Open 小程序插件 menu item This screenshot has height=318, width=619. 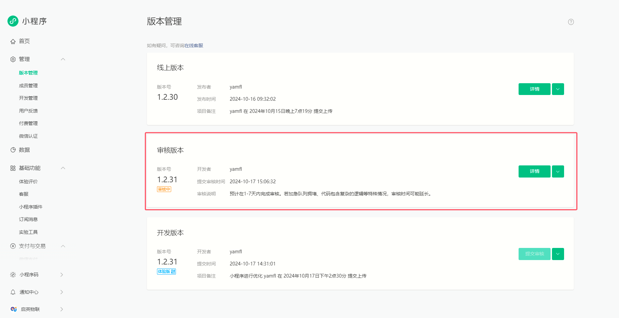(x=31, y=207)
